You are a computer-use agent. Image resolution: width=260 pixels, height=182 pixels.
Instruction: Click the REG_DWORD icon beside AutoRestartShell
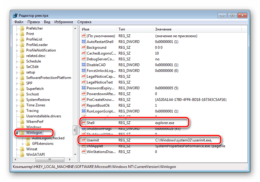tap(83, 41)
